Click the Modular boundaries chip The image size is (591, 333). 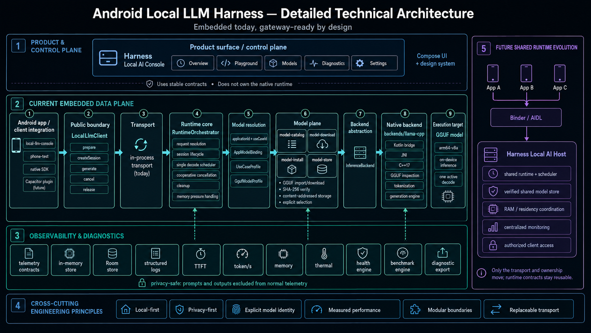(x=442, y=309)
